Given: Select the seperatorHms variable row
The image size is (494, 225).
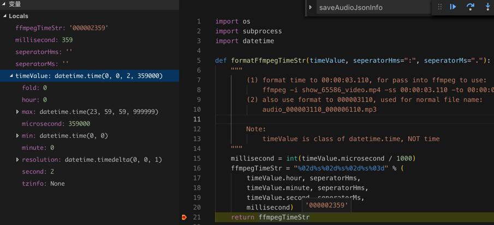Looking at the screenshot, I should pos(90,52).
